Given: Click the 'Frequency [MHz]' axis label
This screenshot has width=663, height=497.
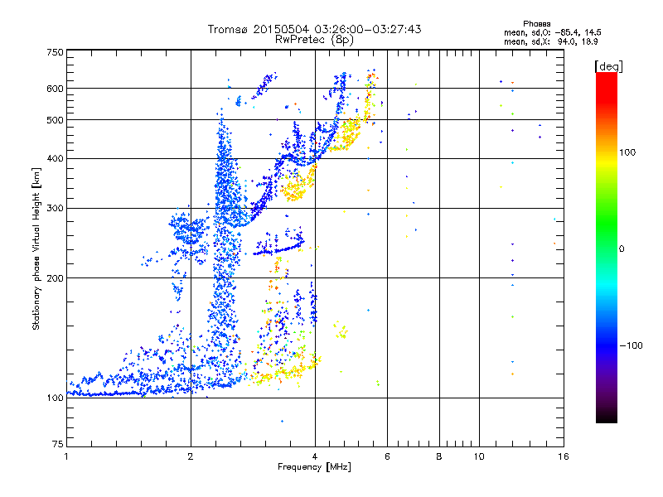Looking at the screenshot, I should (x=314, y=467).
